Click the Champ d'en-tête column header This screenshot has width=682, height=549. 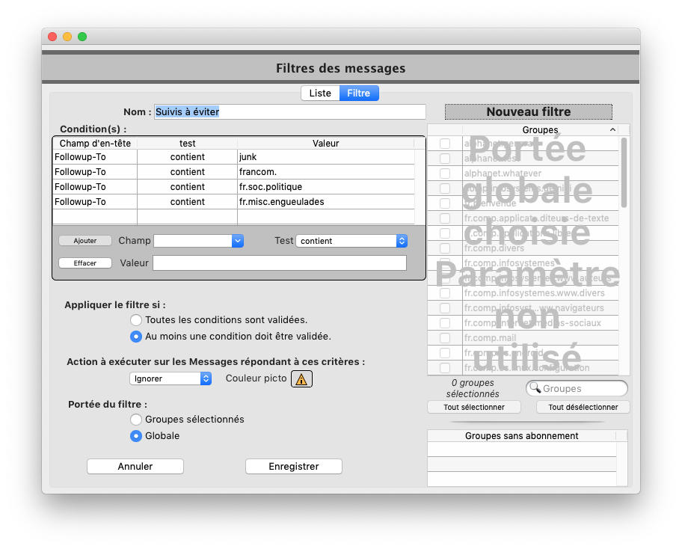click(x=95, y=143)
